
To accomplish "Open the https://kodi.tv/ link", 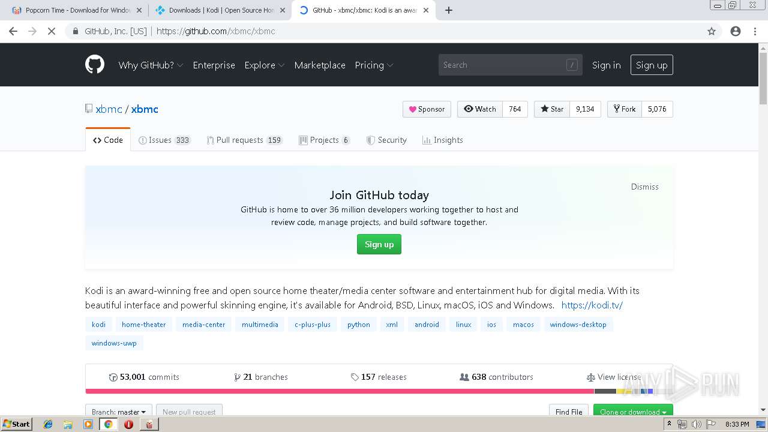I will [x=592, y=305].
